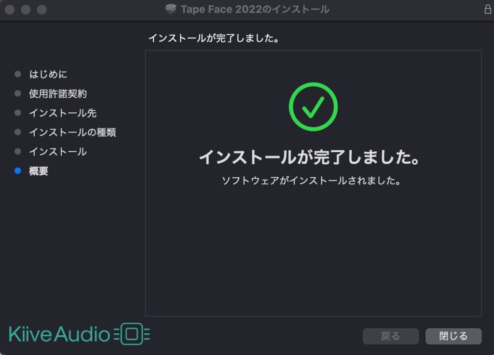Click the 閉じる button

453,336
